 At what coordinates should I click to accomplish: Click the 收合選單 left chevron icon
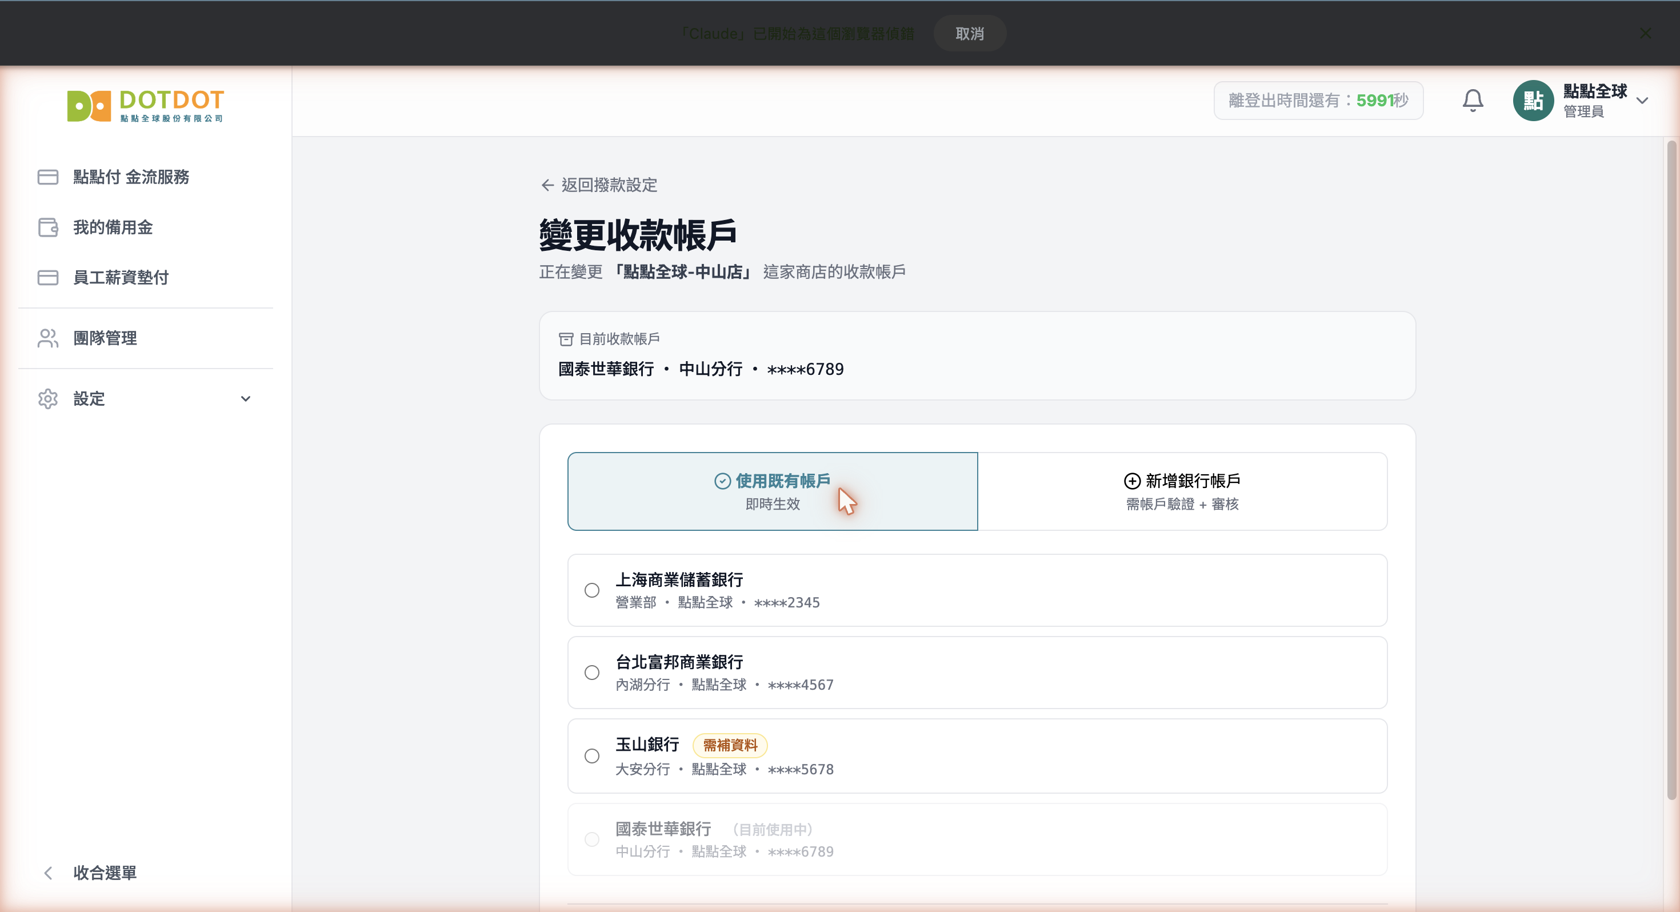click(x=47, y=873)
